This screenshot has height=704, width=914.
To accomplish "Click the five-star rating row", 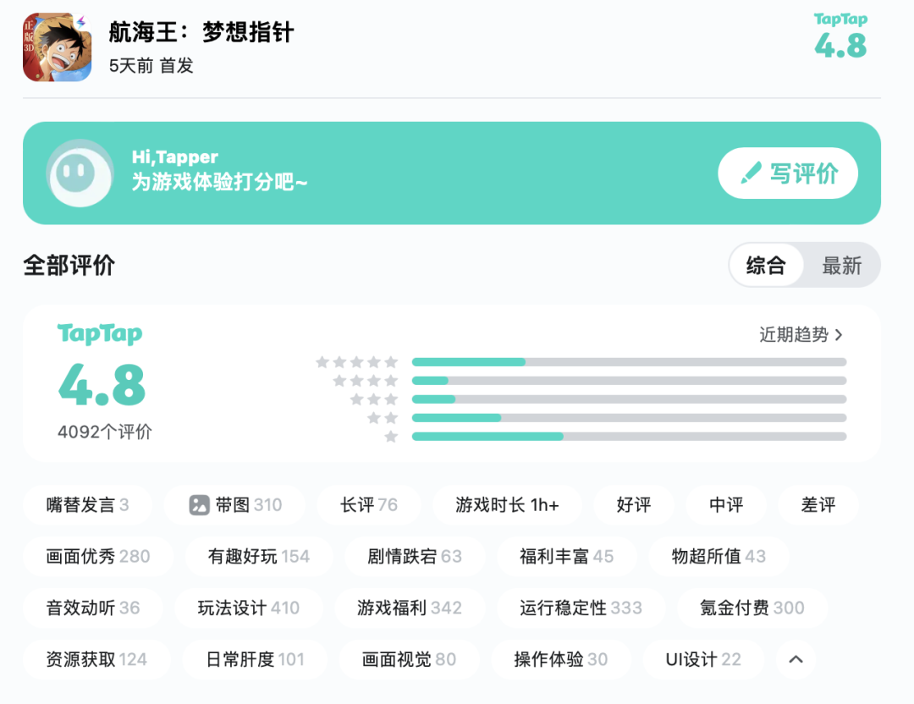I will coord(628,362).
